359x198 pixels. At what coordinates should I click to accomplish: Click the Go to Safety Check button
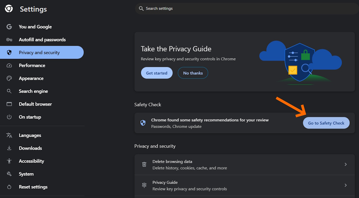(x=326, y=123)
